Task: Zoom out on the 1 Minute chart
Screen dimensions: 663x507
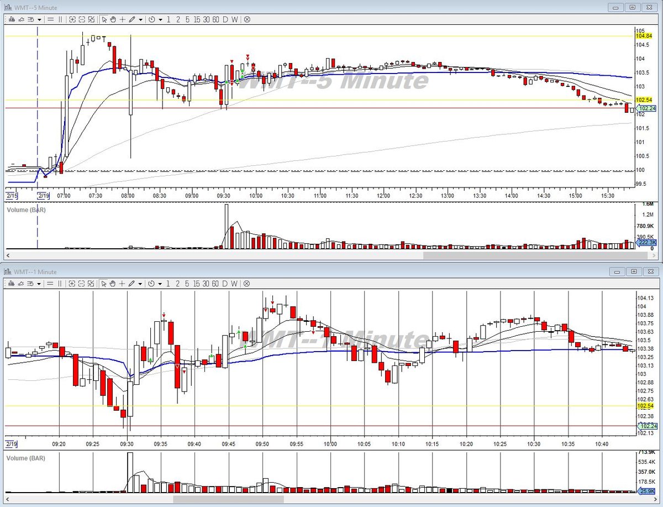Action: (82, 283)
